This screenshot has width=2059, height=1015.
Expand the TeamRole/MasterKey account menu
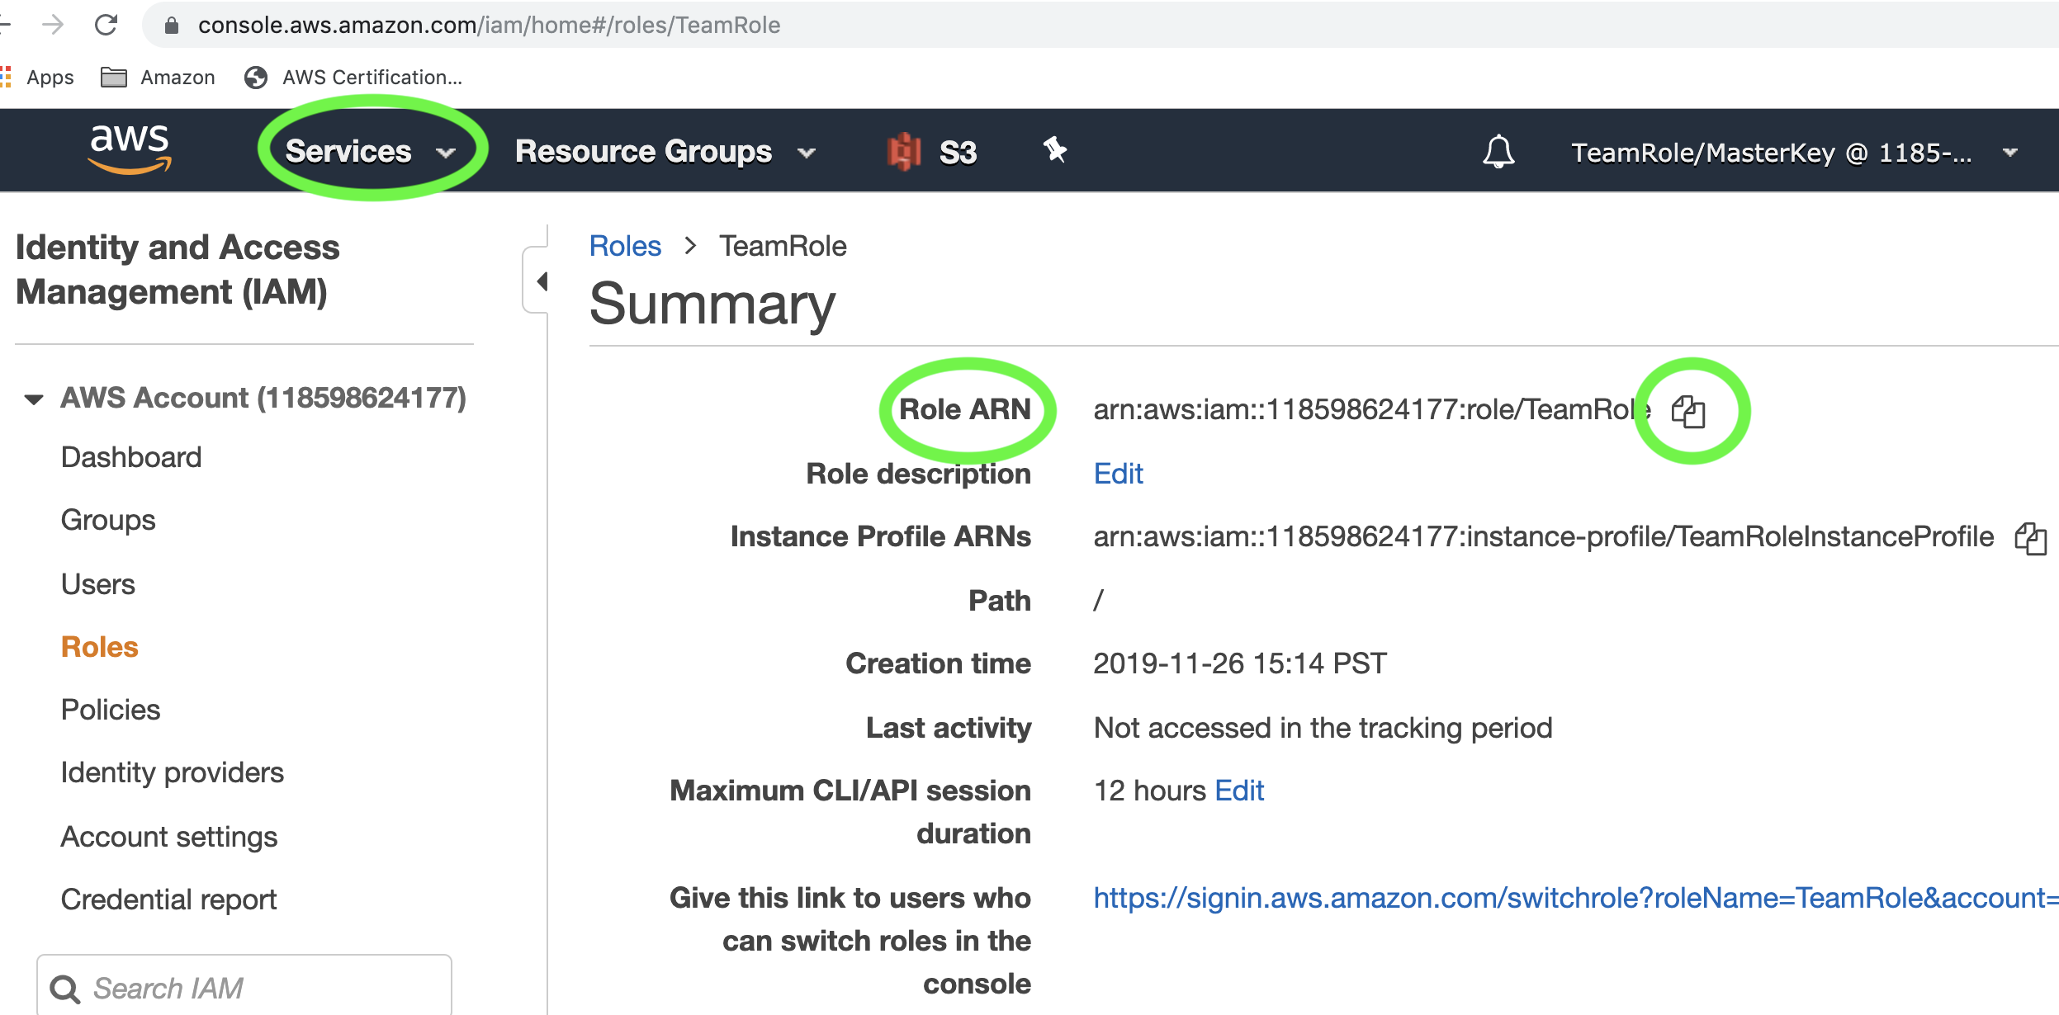point(1795,153)
